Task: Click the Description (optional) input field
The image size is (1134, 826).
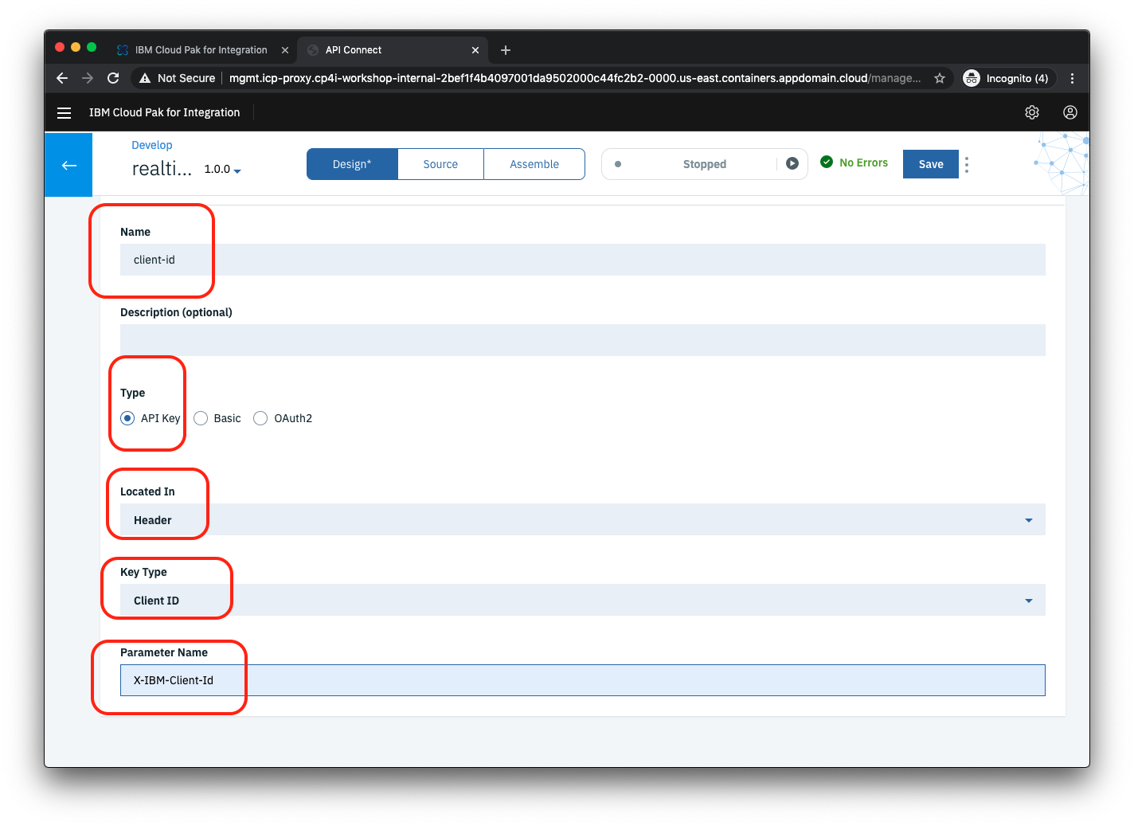Action: 582,340
